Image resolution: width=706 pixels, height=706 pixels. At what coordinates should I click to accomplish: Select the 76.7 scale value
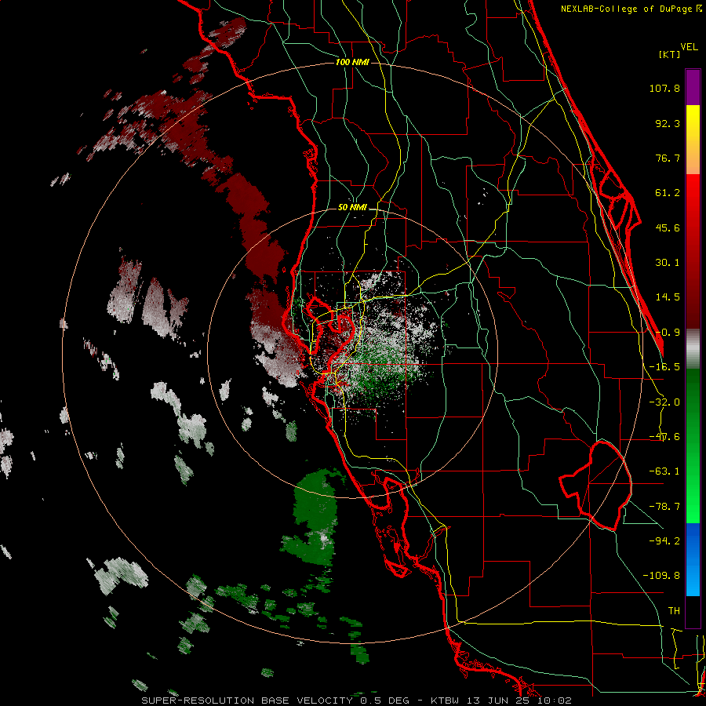[x=668, y=158]
